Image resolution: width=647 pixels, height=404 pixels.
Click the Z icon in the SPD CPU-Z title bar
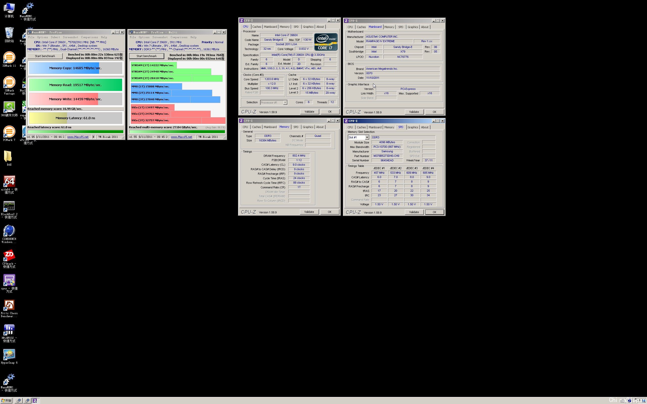[x=346, y=121]
